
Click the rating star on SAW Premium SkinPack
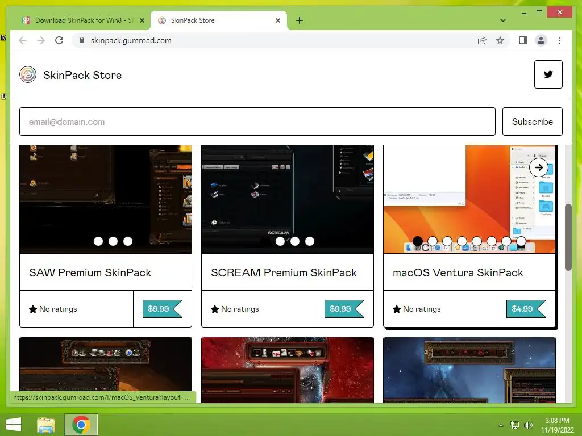click(x=32, y=309)
